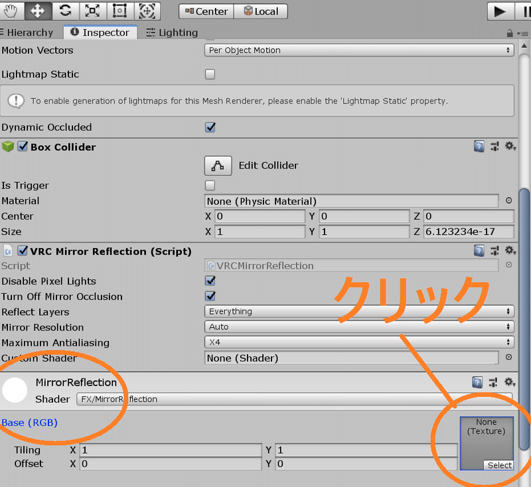Screen dimensions: 531x487
Task: Open Custom Shader object picker
Action: tap(508, 357)
